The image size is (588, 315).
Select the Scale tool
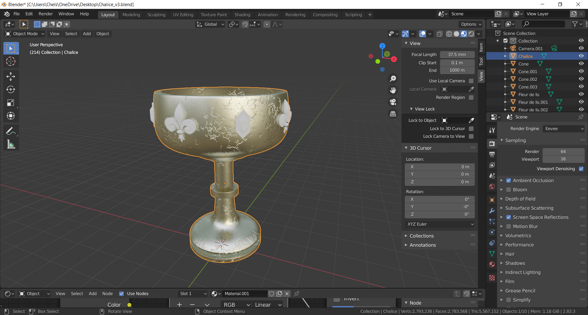click(11, 103)
